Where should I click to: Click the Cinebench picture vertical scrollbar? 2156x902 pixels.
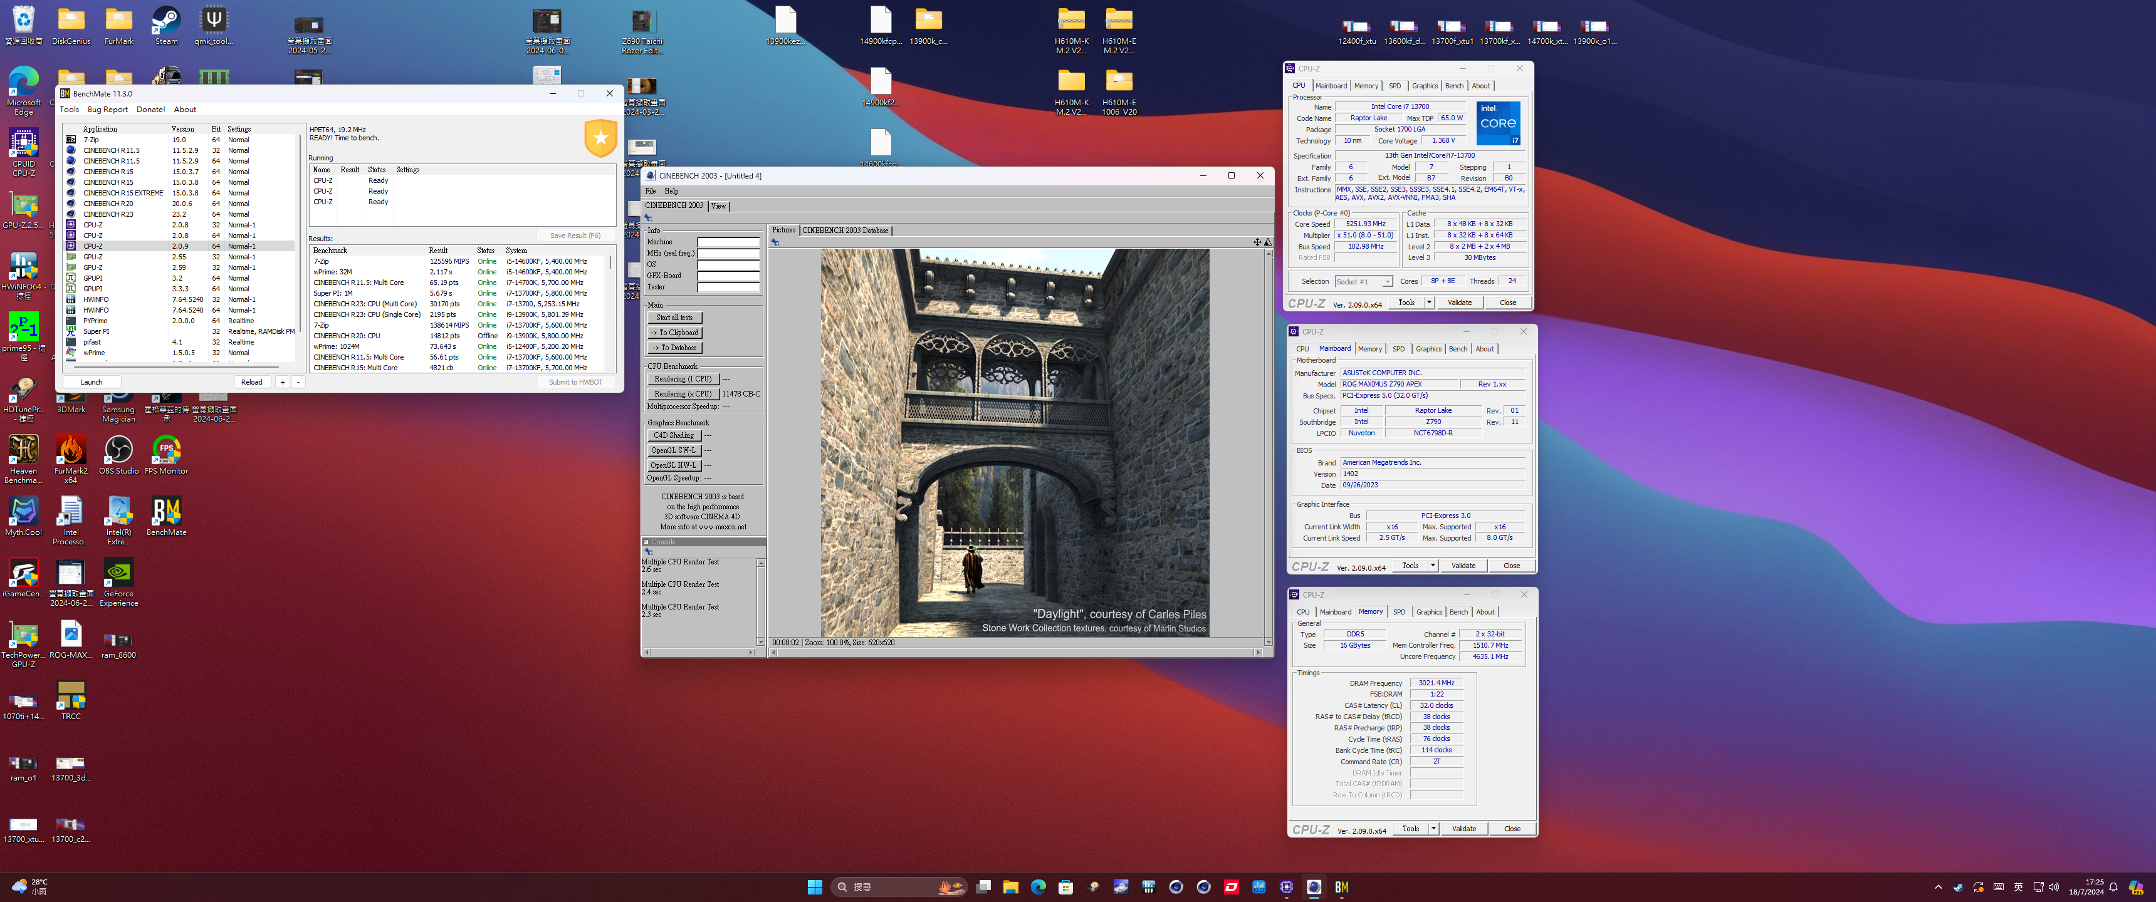[x=1268, y=447]
